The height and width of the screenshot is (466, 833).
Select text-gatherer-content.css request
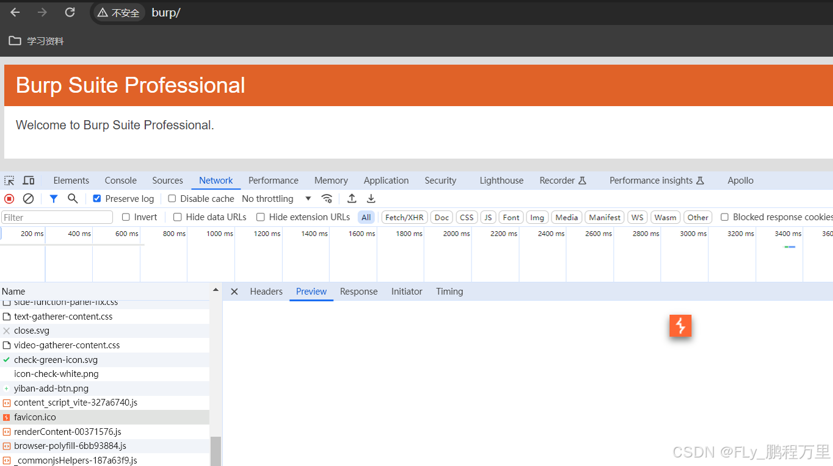(104, 317)
